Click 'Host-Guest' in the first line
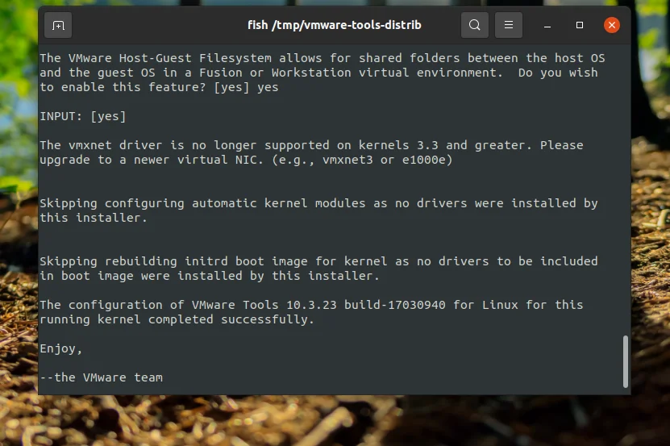This screenshot has height=446, width=670. [156, 58]
